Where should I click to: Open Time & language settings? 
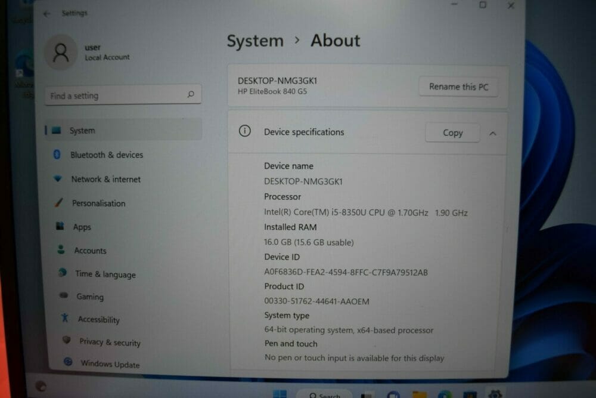(105, 274)
